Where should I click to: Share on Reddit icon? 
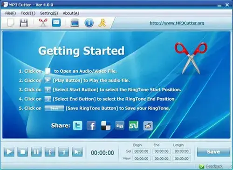click(x=148, y=126)
